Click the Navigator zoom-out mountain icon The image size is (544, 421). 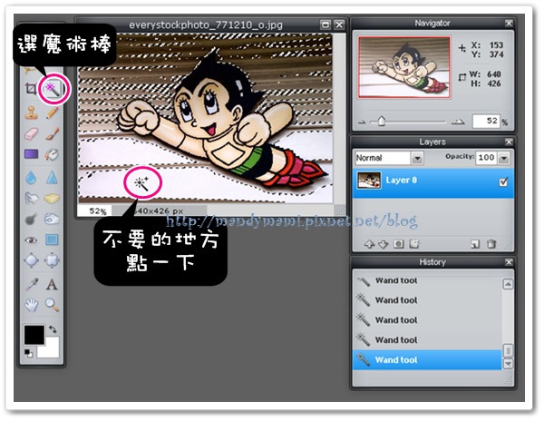pos(362,122)
